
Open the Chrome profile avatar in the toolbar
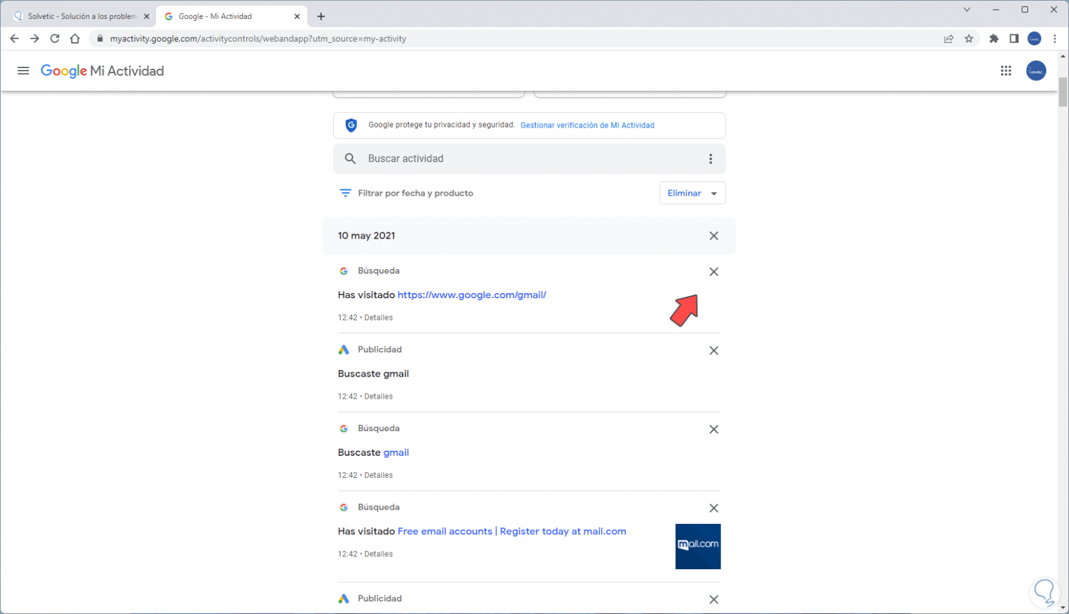[x=1034, y=39]
